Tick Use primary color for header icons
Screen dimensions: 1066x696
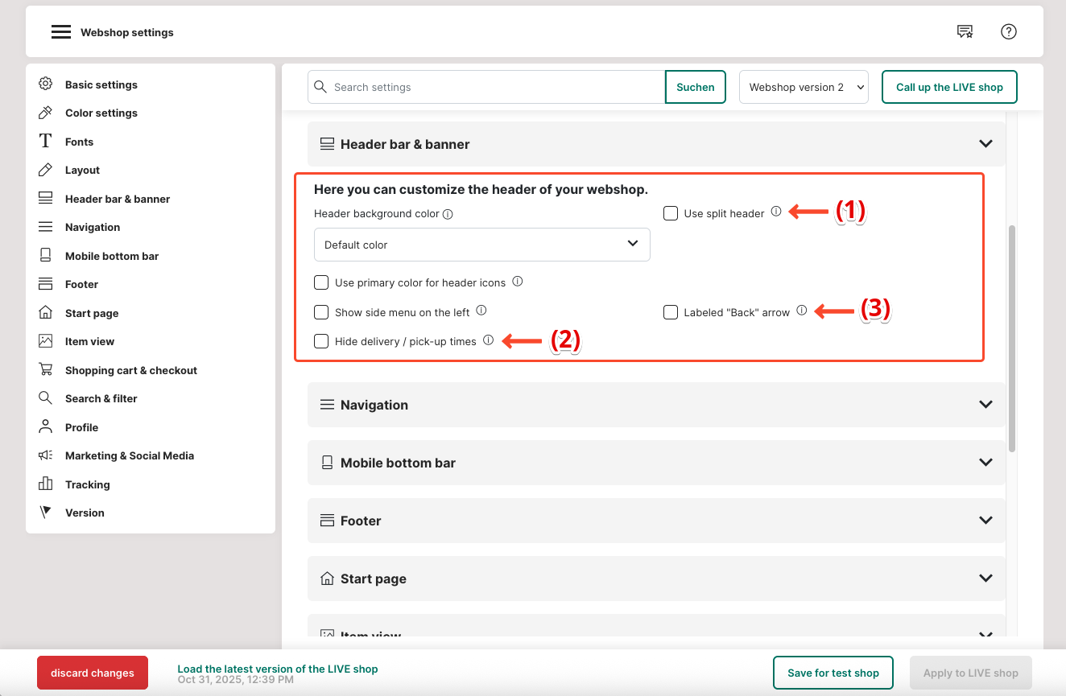(321, 282)
